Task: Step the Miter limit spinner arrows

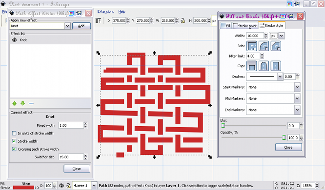Action: pos(262,56)
